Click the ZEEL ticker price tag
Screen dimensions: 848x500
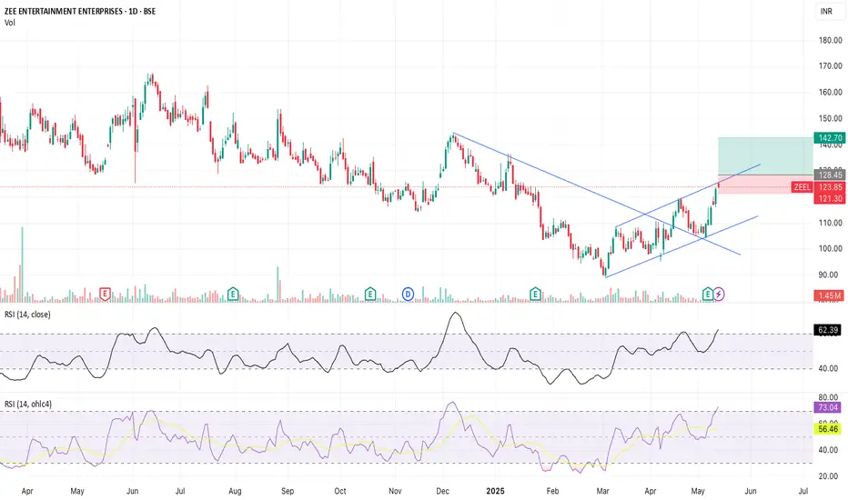point(802,187)
